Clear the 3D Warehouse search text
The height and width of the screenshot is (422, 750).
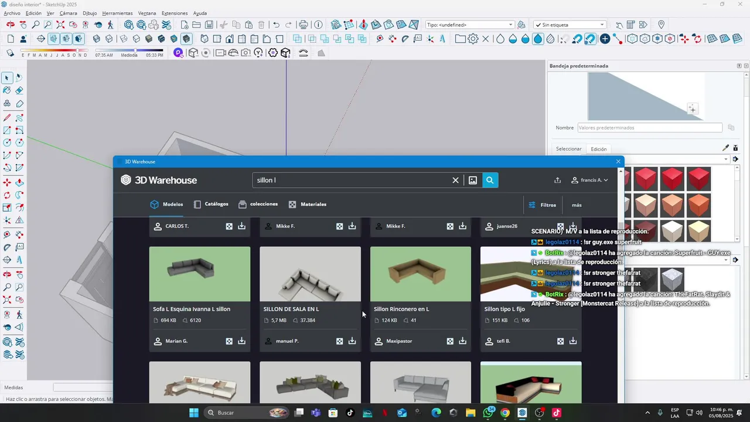[455, 180]
